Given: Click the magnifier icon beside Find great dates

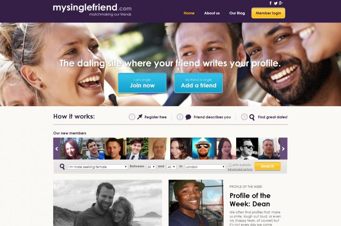Looking at the screenshot, I should point(252,117).
